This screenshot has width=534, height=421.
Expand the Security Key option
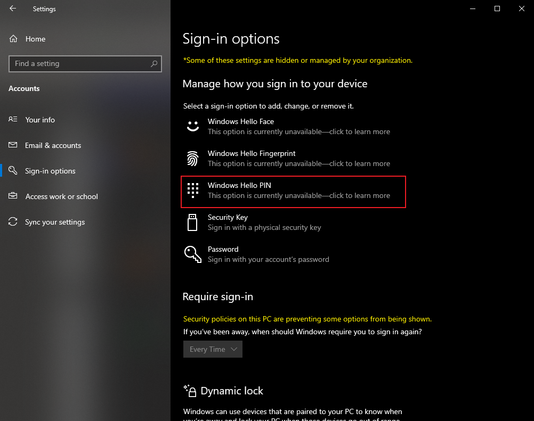(x=294, y=222)
